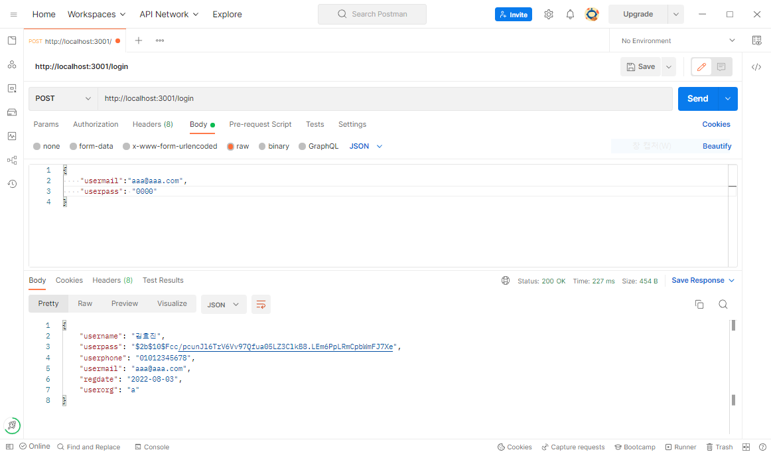Open the help question mark icon
This screenshot has height=454, width=771.
tap(762, 447)
